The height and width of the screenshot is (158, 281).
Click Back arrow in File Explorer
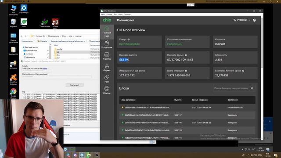22,36
